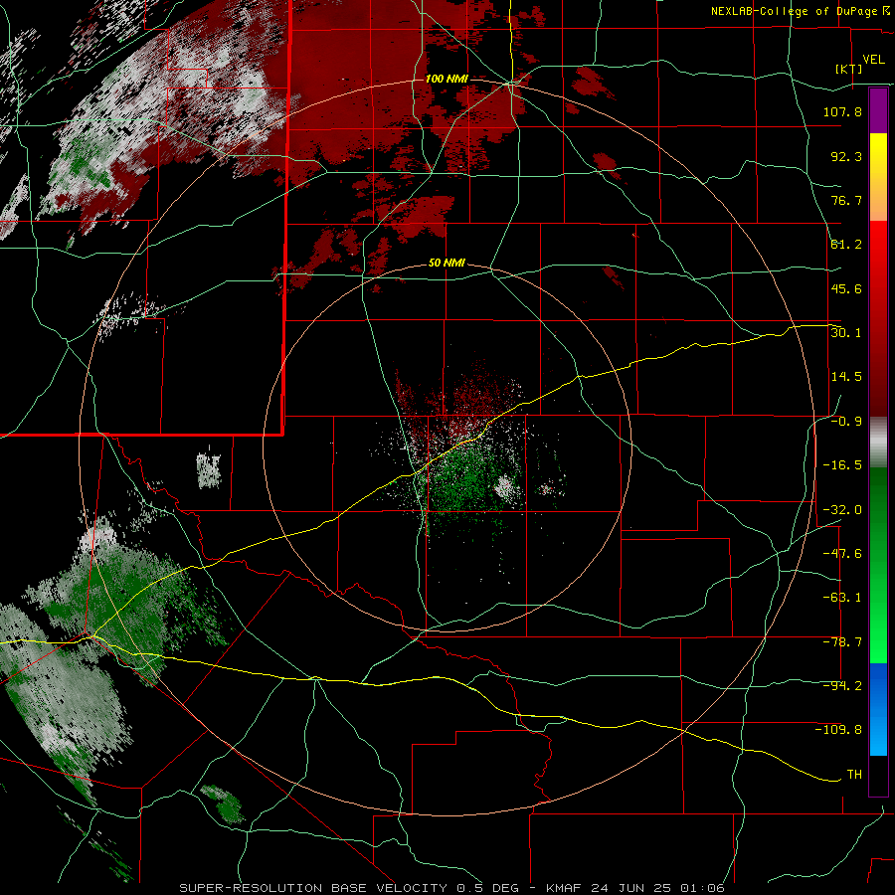Click the small white velocity blob inside green echoes

[505, 488]
